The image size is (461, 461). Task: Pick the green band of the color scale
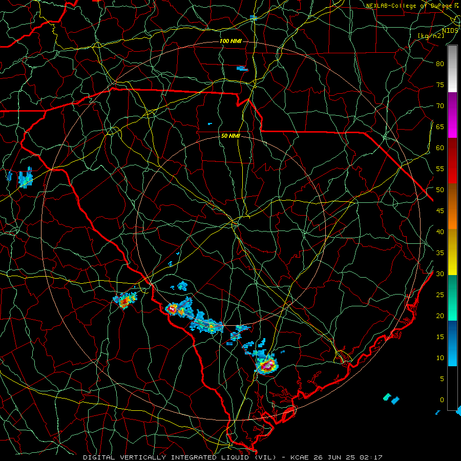452,298
